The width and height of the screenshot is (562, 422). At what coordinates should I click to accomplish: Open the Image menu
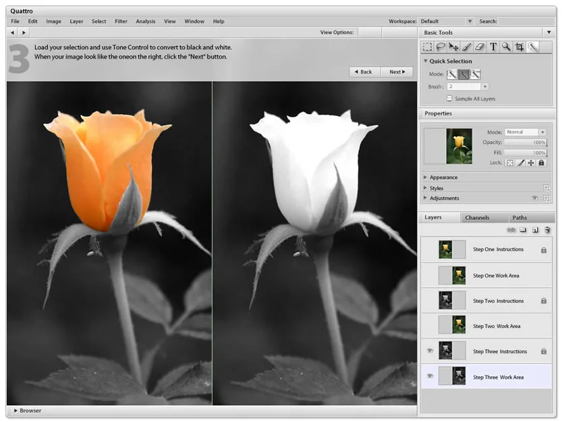point(53,21)
